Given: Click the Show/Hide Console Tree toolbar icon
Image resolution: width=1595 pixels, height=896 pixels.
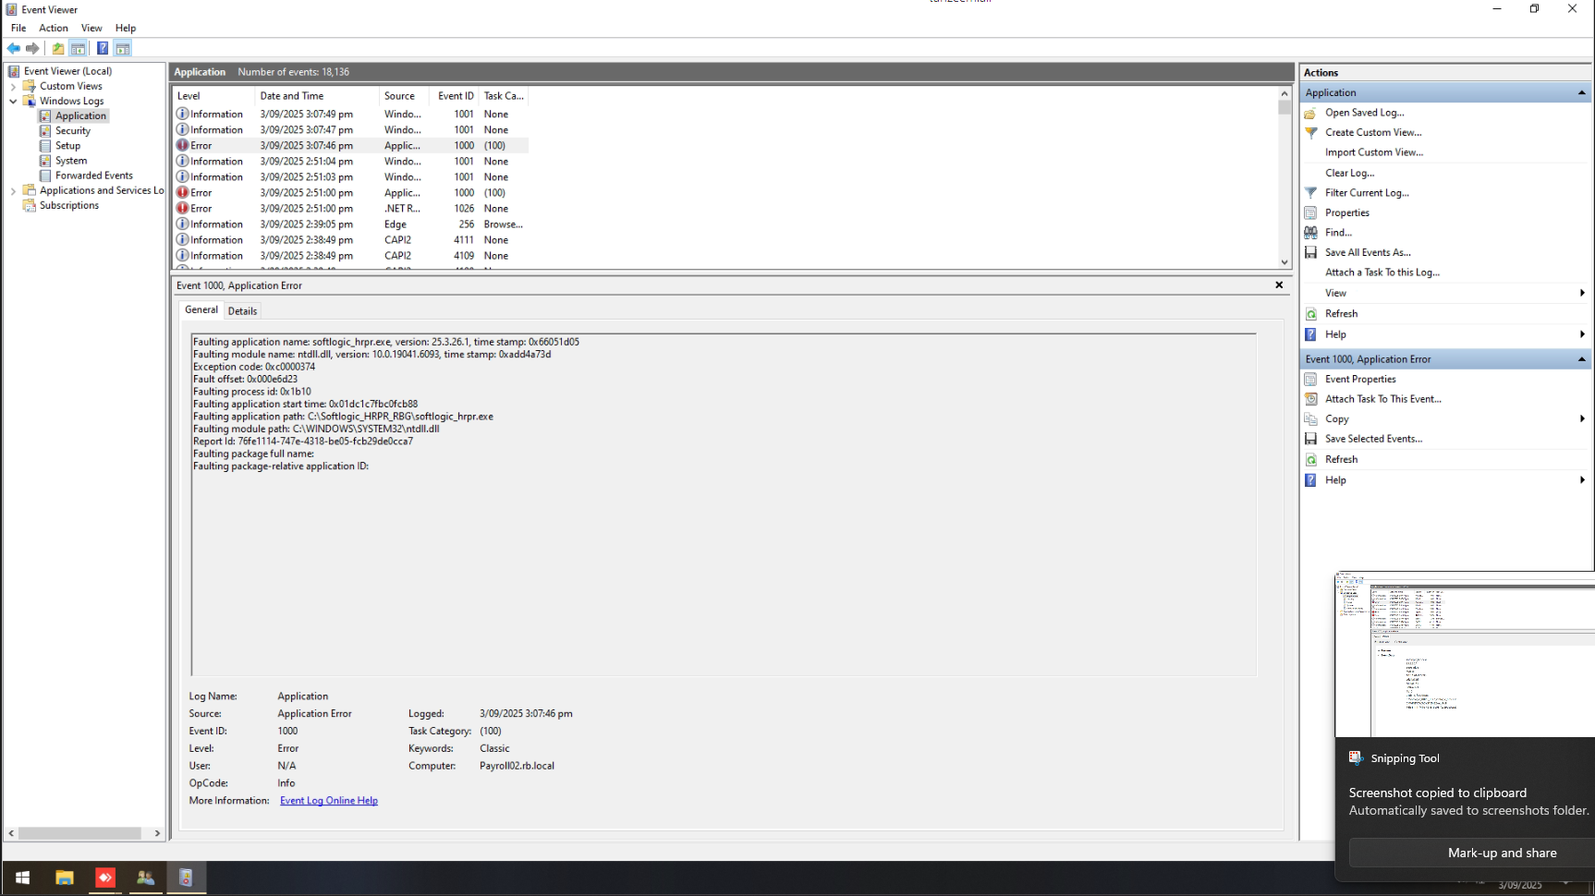Looking at the screenshot, I should click(79, 48).
